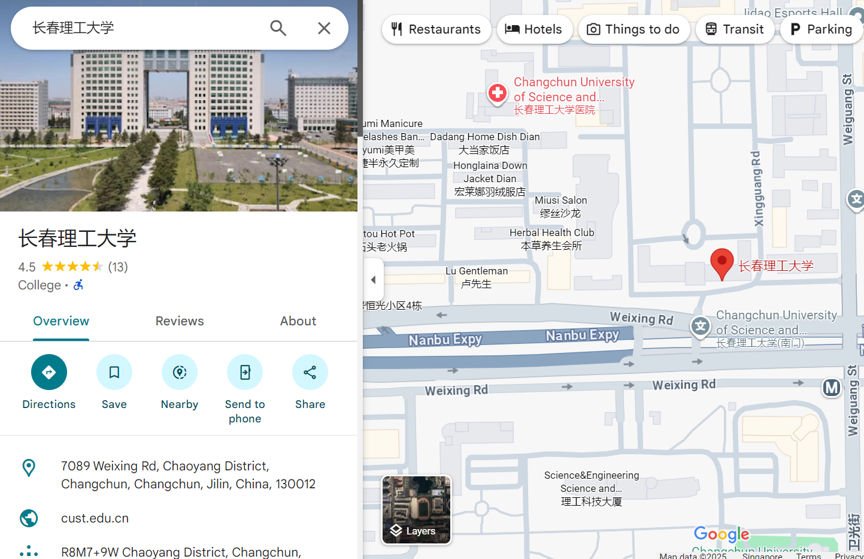Image resolution: width=864 pixels, height=559 pixels.
Task: Click Honglaina Down Jacket Dian label
Action: 490,179
